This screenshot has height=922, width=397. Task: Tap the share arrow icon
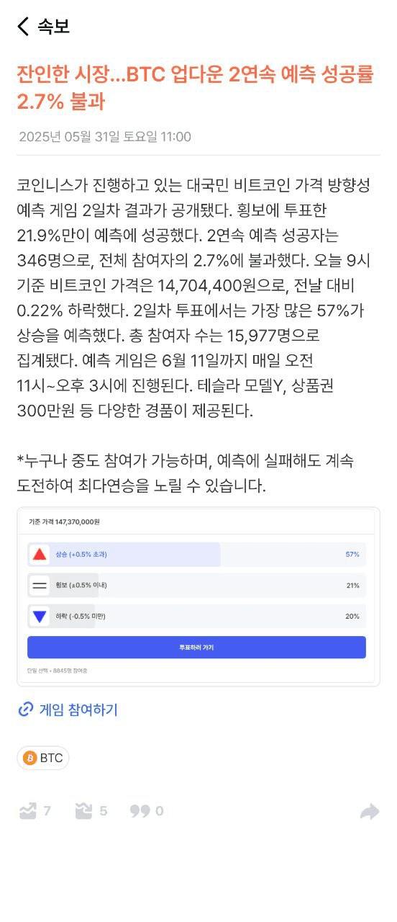pyautogui.click(x=370, y=812)
